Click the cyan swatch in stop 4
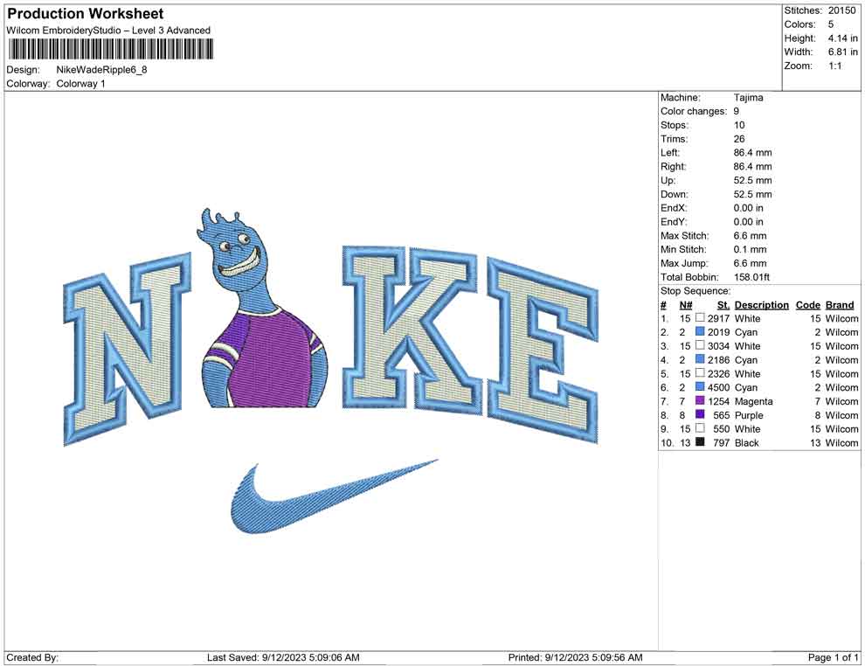 pyautogui.click(x=700, y=359)
